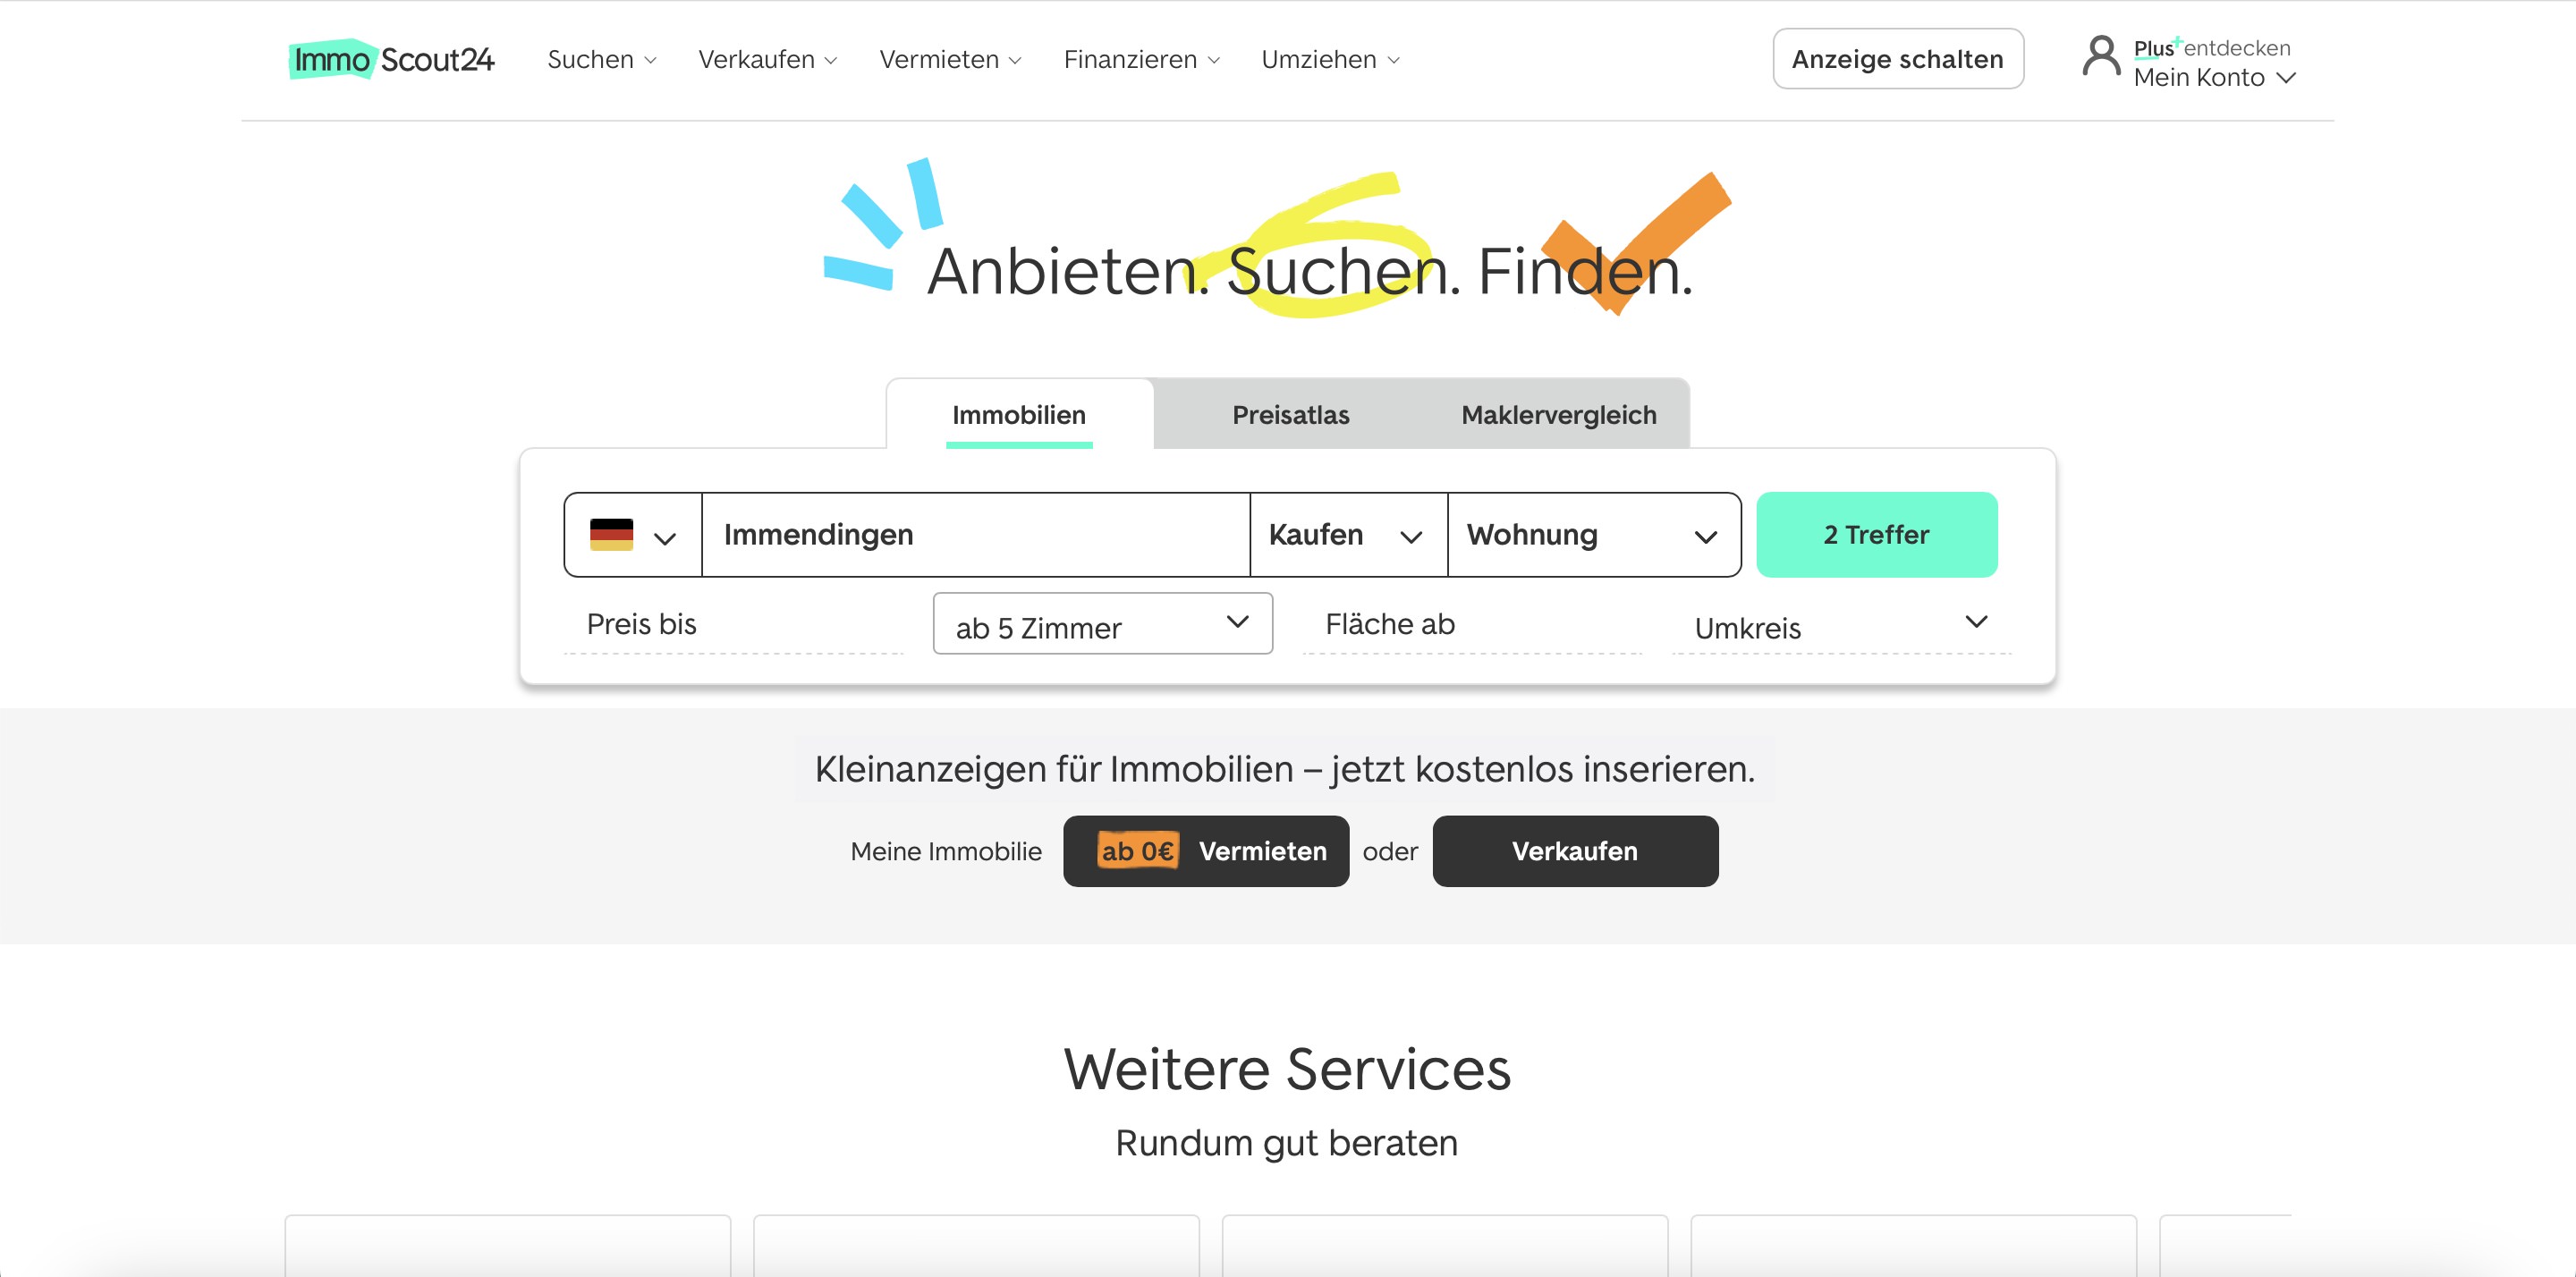Open the German flag country selector
Image resolution: width=2576 pixels, height=1277 pixels.
tap(633, 535)
